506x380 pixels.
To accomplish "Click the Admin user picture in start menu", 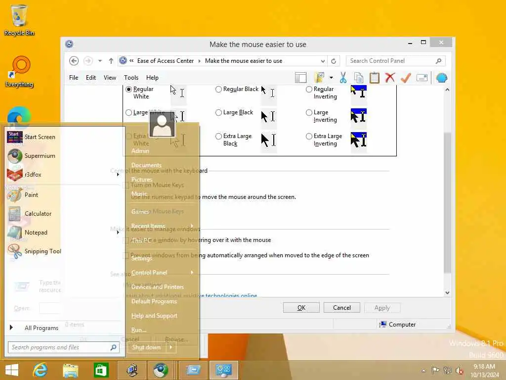I will (x=162, y=124).
